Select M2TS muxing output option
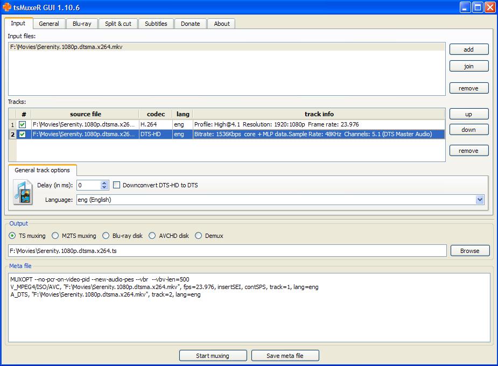This screenshot has width=498, height=366. click(x=55, y=236)
